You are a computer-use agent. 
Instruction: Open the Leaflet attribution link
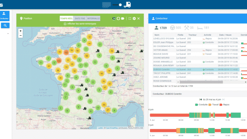point(100,128)
